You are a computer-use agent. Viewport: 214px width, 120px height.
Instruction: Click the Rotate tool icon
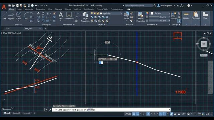[x=43, y=13]
